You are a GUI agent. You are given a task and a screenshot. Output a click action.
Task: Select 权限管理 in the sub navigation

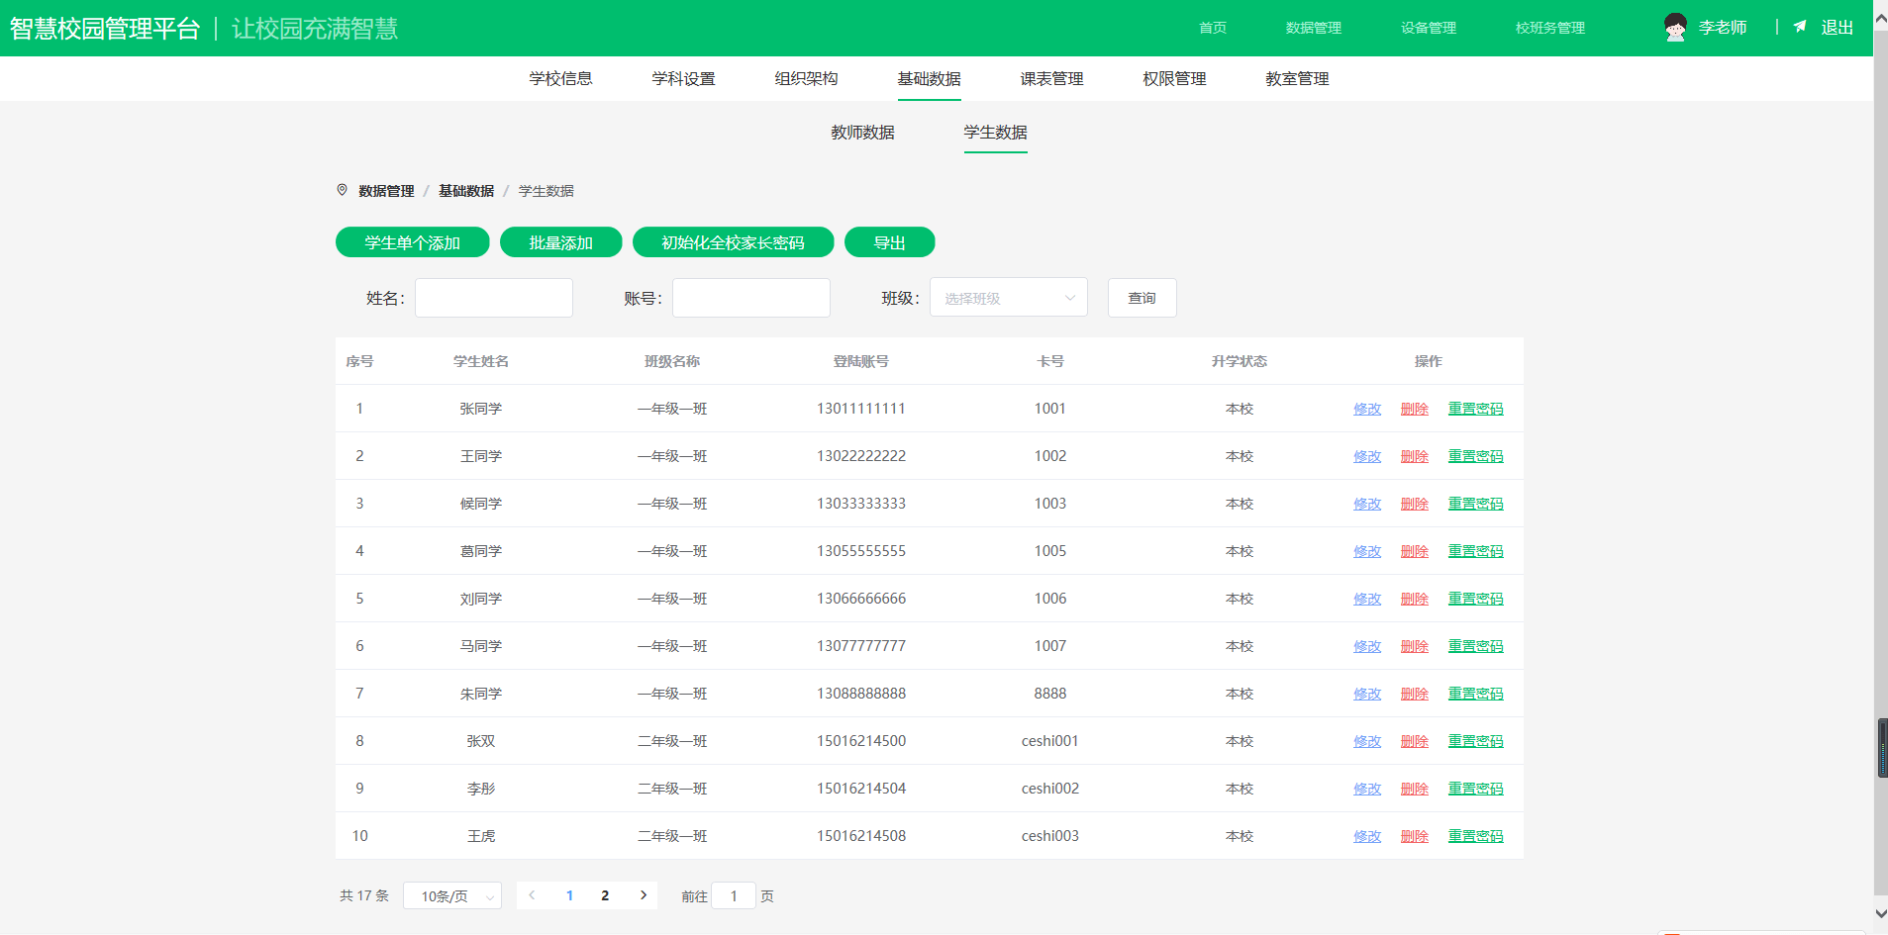pos(1174,79)
